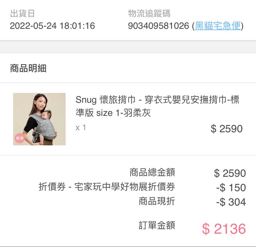
Task: Click the pink 標準 badge on product image
Action: 20,139
